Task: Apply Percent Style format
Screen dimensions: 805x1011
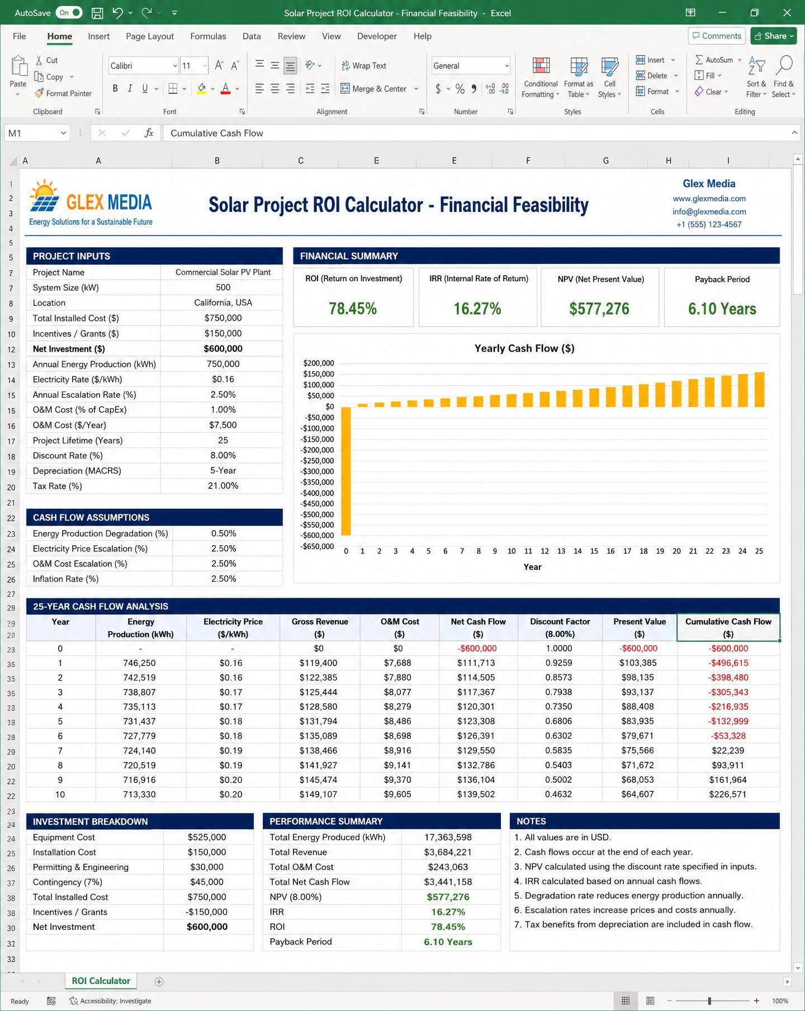Action: [460, 88]
